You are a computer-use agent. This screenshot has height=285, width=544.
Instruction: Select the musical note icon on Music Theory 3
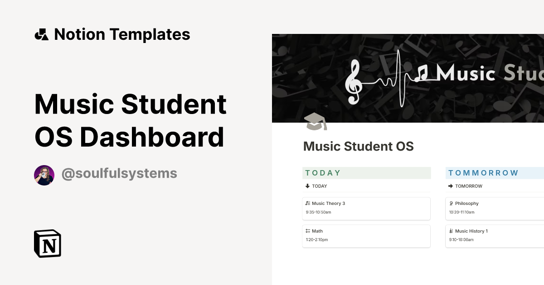tap(308, 203)
